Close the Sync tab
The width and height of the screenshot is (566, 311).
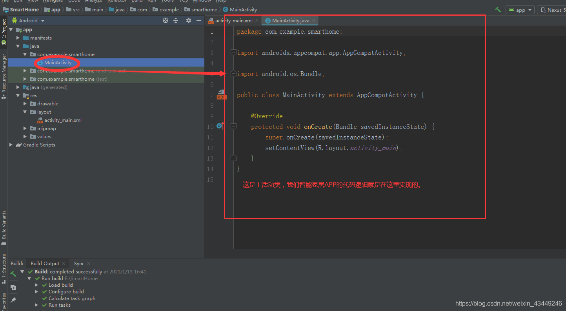point(89,264)
